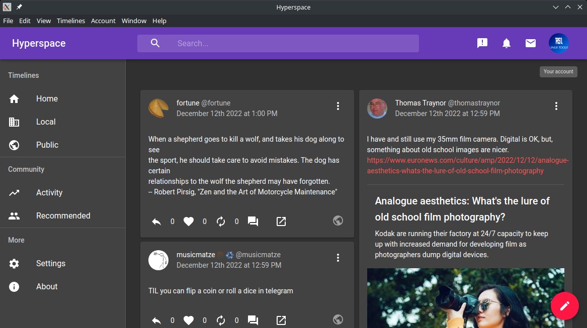587x328 pixels.
Task: Open Recommended accounts
Action: point(62,216)
